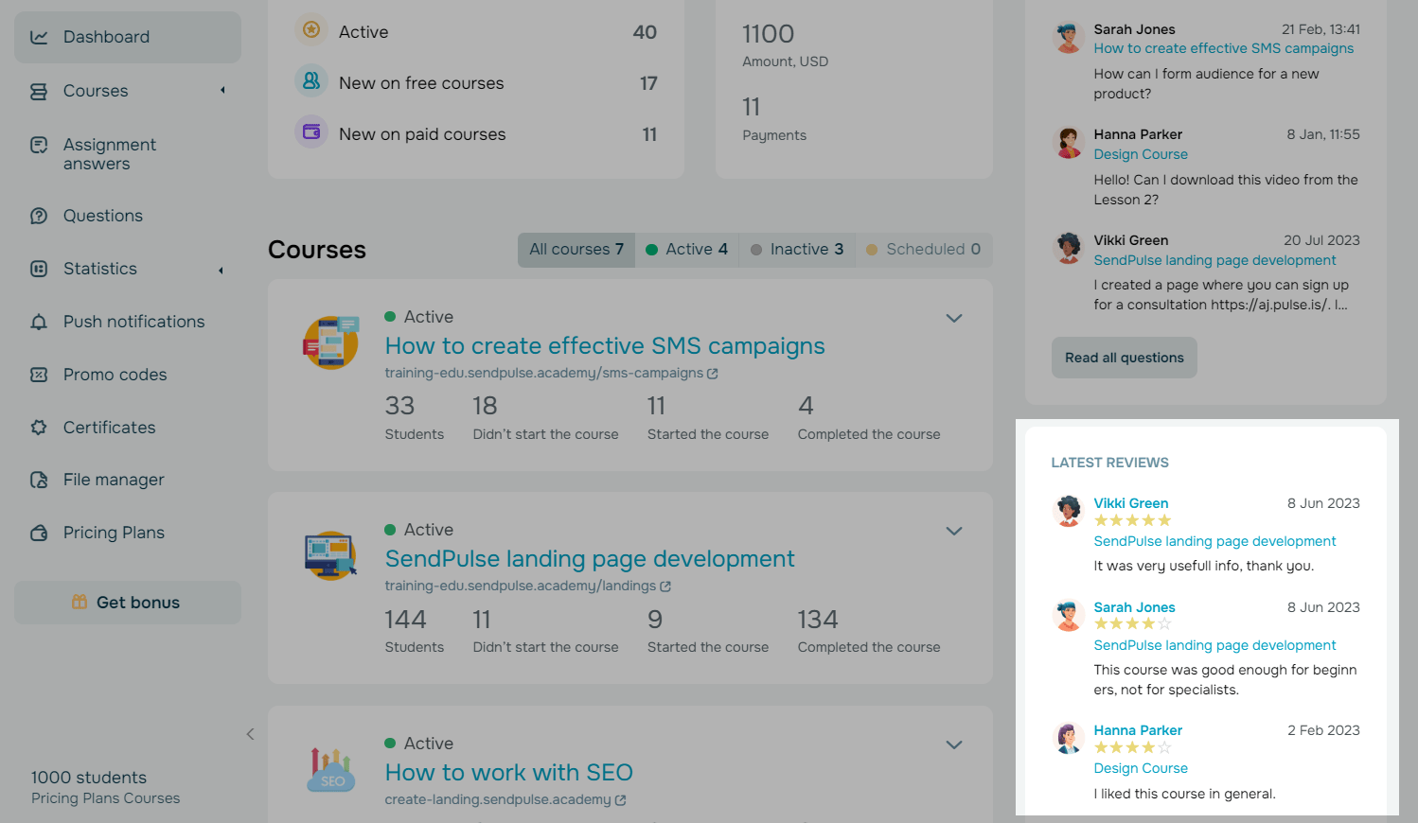
Task: Click the Promo codes icon
Action: (39, 375)
